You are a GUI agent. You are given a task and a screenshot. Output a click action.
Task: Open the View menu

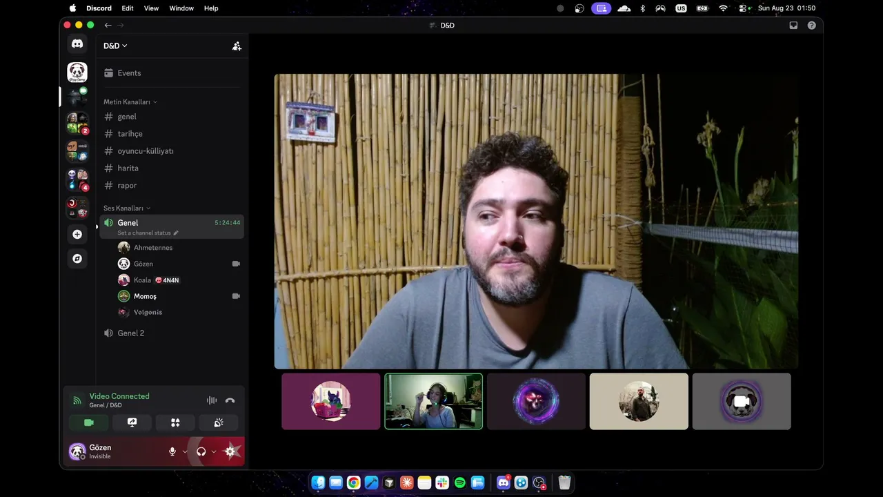(x=151, y=8)
